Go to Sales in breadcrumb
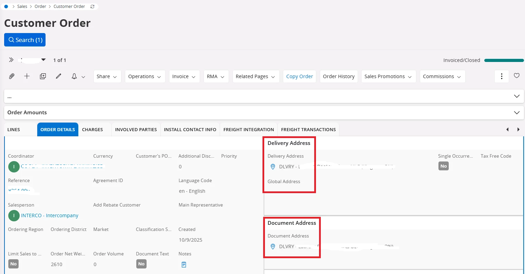 (x=22, y=7)
